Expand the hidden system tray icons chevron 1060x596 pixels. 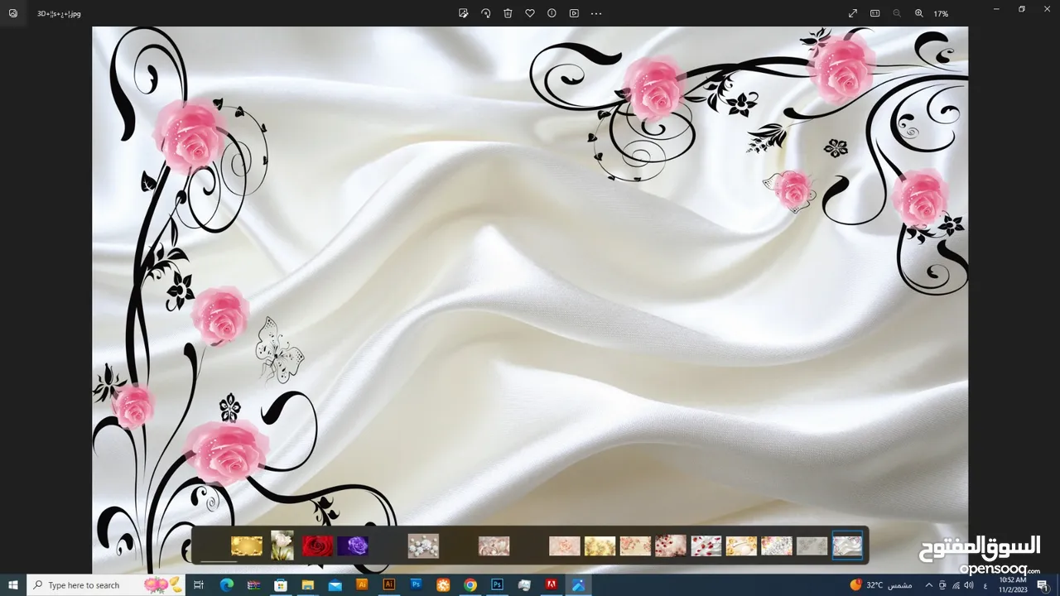point(928,585)
